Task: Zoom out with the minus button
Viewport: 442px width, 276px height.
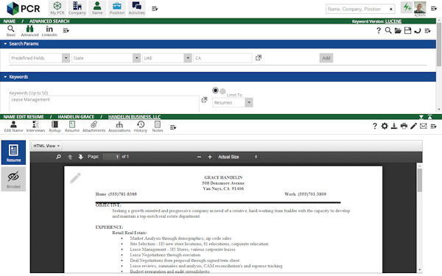Action: click(200, 158)
